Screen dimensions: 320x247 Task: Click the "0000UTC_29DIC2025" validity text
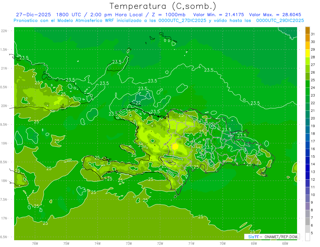tap(280, 21)
